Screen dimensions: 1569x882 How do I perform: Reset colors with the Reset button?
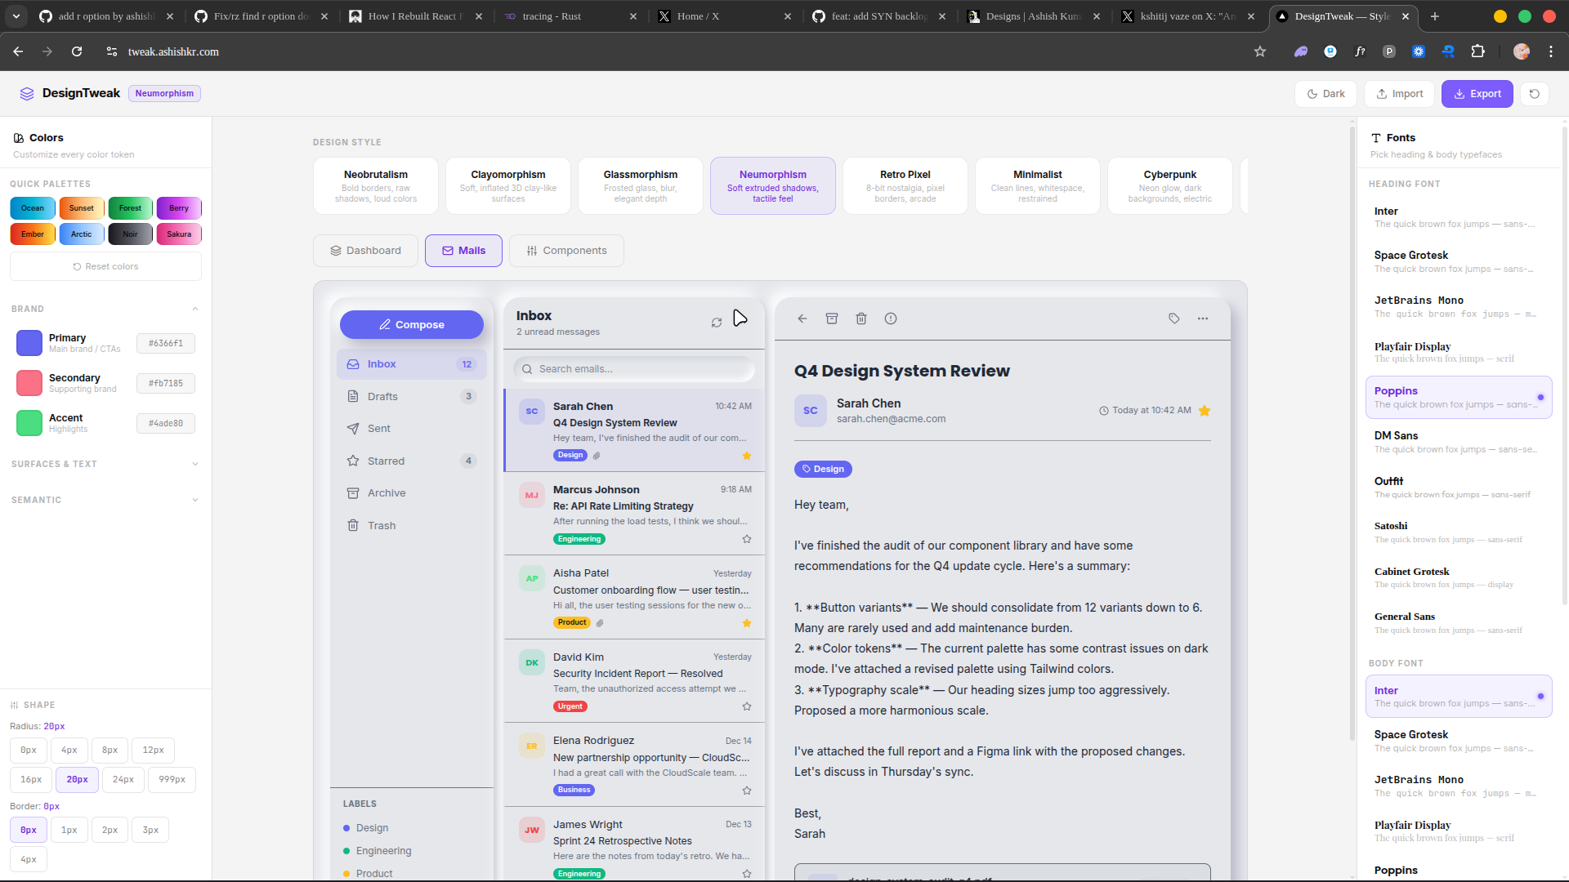(105, 266)
